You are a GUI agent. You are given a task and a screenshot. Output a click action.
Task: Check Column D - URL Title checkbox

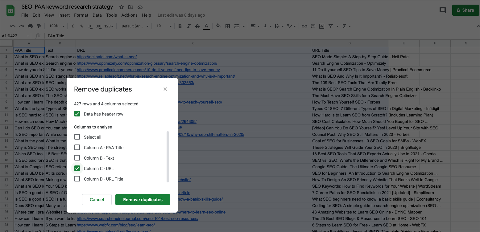point(77,179)
